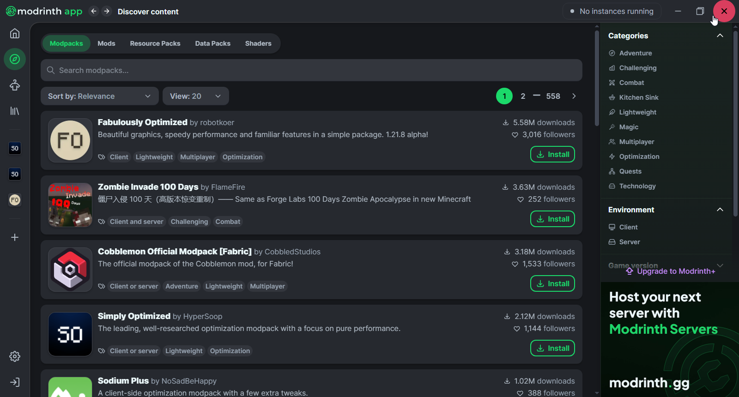Filter by Multiplayer category

[x=631, y=142]
